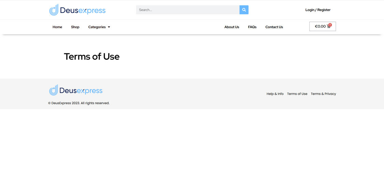Navigate to About Us page
Image resolution: width=384 pixels, height=185 pixels.
[x=232, y=27]
